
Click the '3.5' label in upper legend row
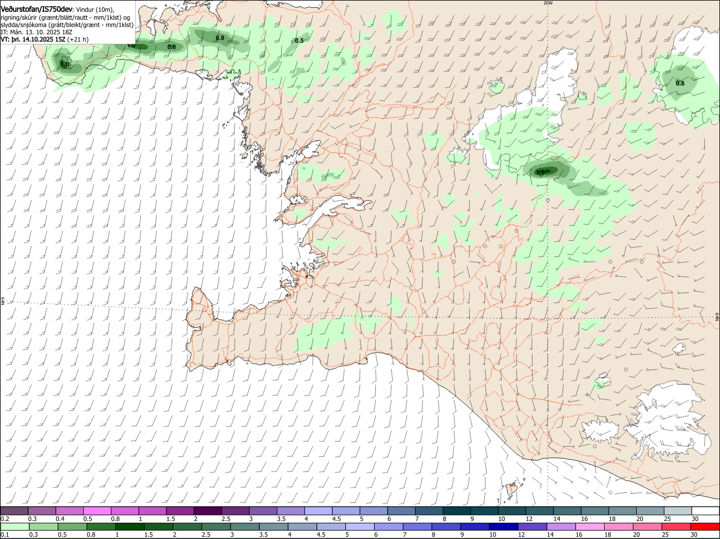281,519
